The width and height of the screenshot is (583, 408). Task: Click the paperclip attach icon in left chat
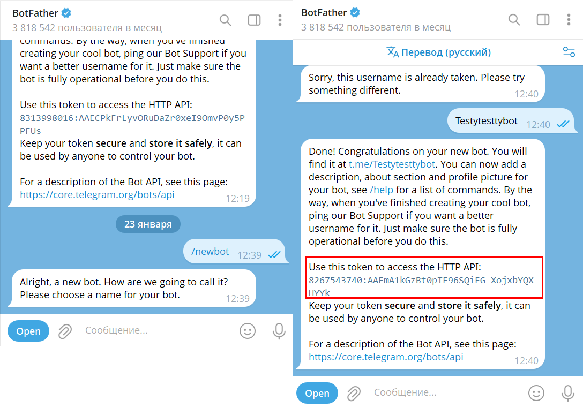(x=65, y=331)
